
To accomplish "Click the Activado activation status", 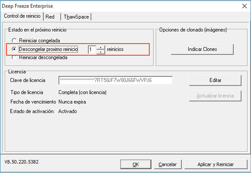I will (68, 111).
